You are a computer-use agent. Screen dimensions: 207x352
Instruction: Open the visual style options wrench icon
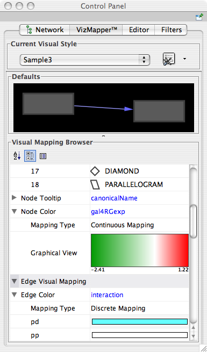pyautogui.click(x=169, y=59)
